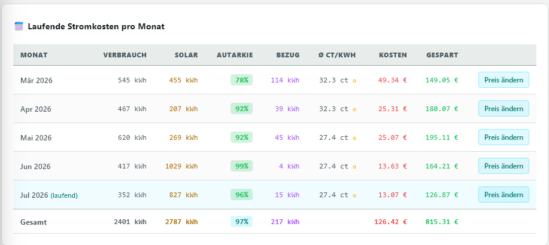The height and width of the screenshot is (245, 549).
Task: Click the 39 kWh grid import value
Action: click(287, 109)
